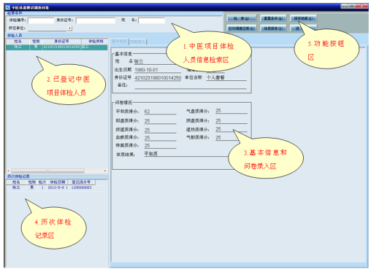This screenshot has width=371, height=272.
Task: Select the 张三 record in 历次体检记录
Action: [x=50, y=187]
